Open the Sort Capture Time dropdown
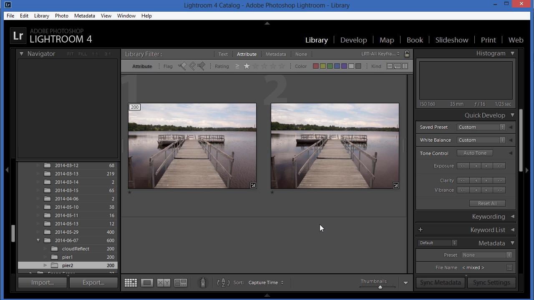 click(x=266, y=282)
